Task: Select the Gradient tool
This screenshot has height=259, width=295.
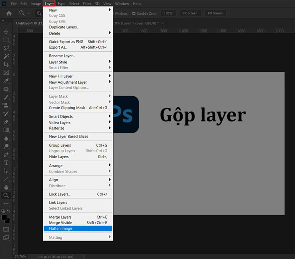Action: click(x=6, y=130)
